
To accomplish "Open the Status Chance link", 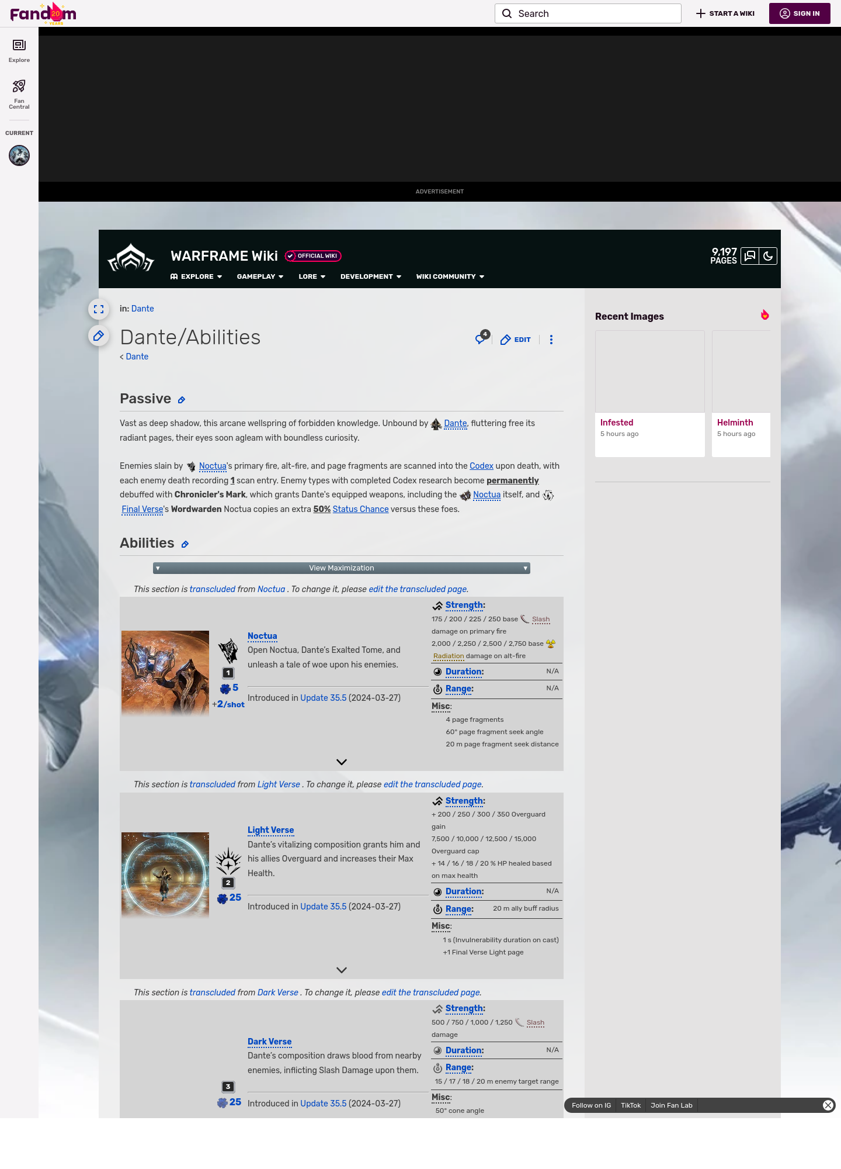I will point(360,509).
